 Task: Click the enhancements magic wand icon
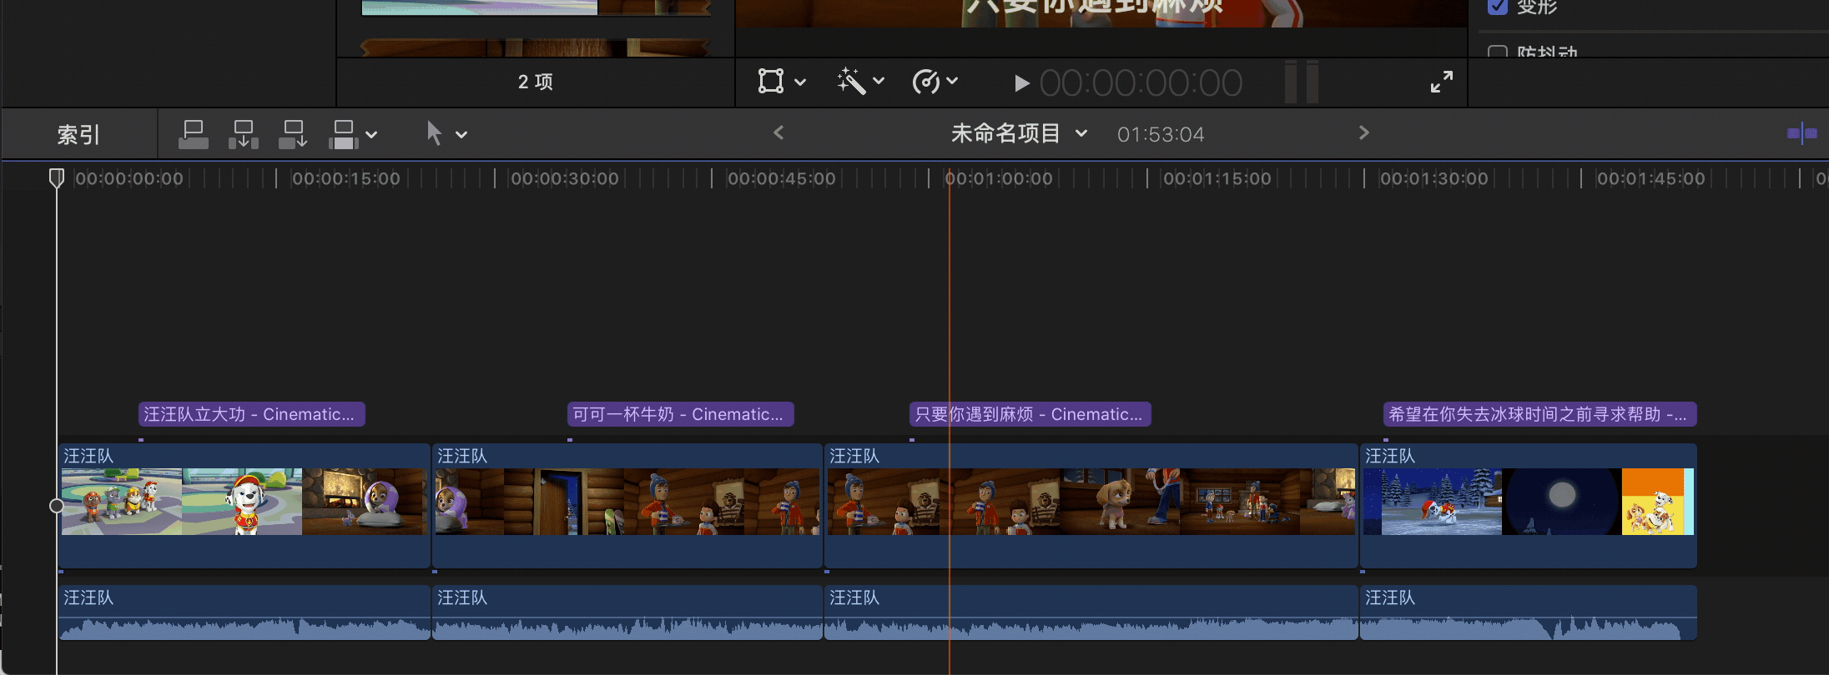(851, 81)
